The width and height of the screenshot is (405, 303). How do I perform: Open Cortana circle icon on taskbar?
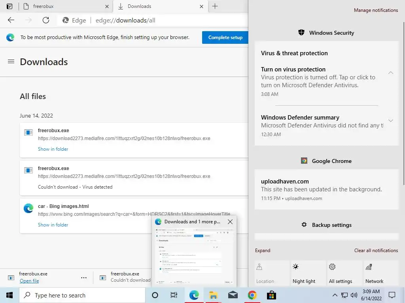tap(155, 295)
